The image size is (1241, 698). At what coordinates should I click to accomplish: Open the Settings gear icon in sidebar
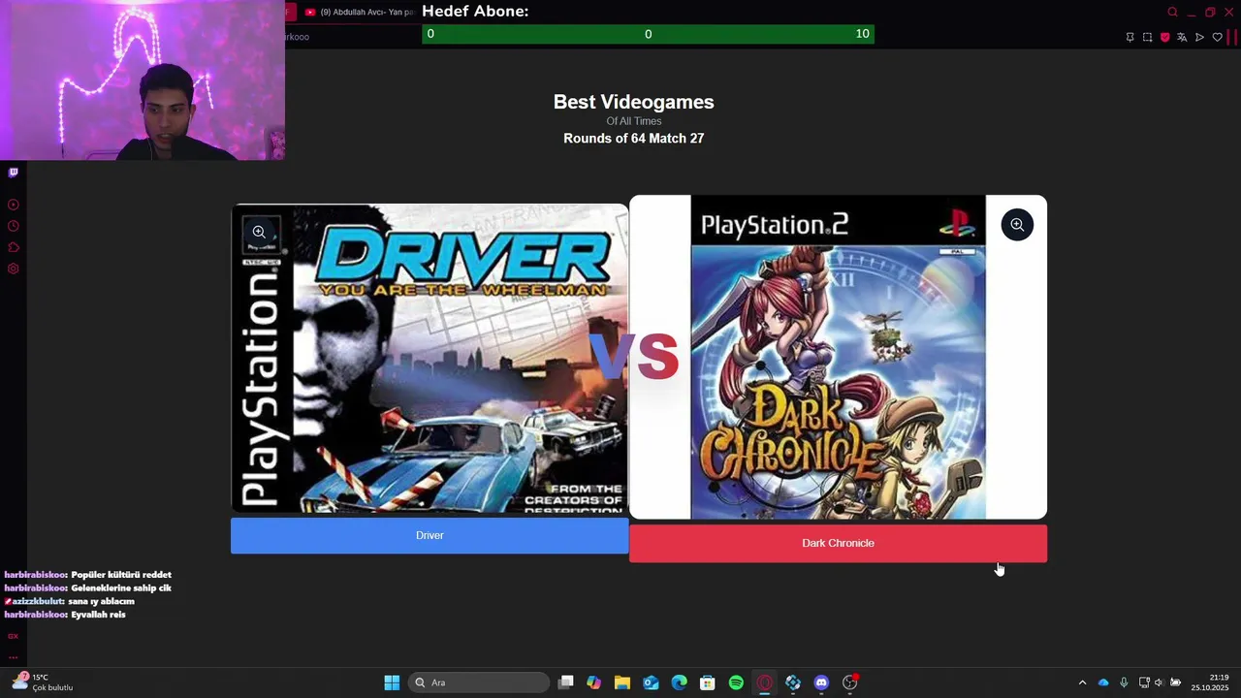[14, 269]
